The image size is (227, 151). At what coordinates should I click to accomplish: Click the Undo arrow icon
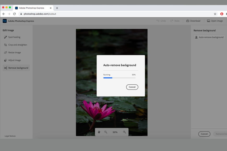(158, 21)
